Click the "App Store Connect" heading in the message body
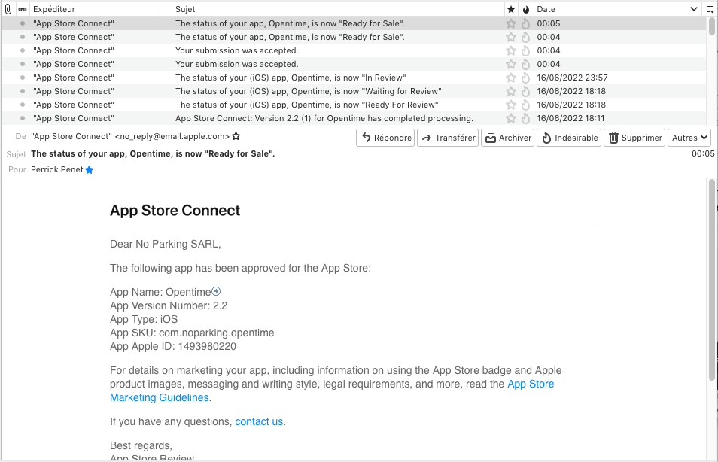Viewport: 718px width, 462px height. point(175,211)
